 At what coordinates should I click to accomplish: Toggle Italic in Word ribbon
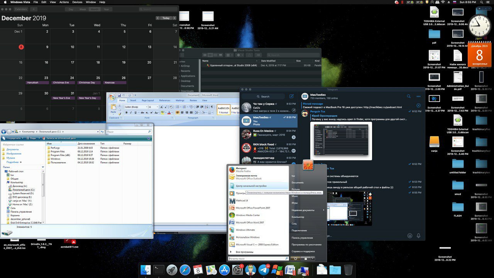tap(131, 112)
